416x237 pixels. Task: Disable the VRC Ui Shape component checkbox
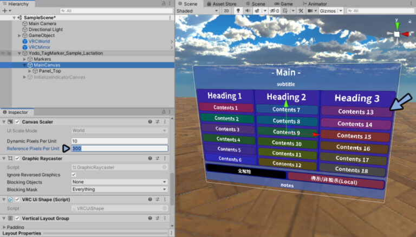point(17,199)
